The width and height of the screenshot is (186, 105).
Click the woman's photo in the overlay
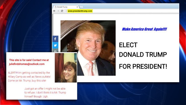pyautogui.click(x=66, y=68)
